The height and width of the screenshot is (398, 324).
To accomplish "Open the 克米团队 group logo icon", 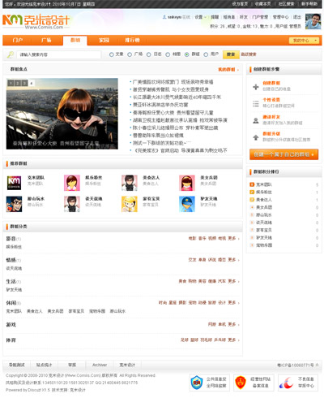I will click(x=14, y=183).
